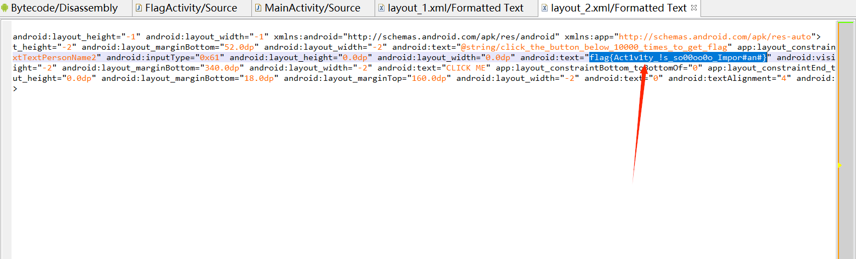Click the res-auto schema URL
This screenshot has height=259, width=856.
pyautogui.click(x=714, y=37)
